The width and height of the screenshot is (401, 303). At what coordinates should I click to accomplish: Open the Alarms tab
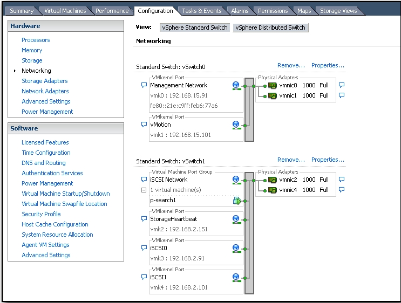click(240, 11)
